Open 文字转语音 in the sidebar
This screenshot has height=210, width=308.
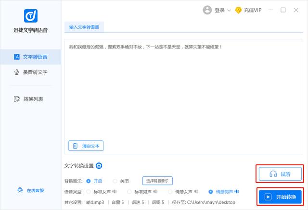pos(31,57)
